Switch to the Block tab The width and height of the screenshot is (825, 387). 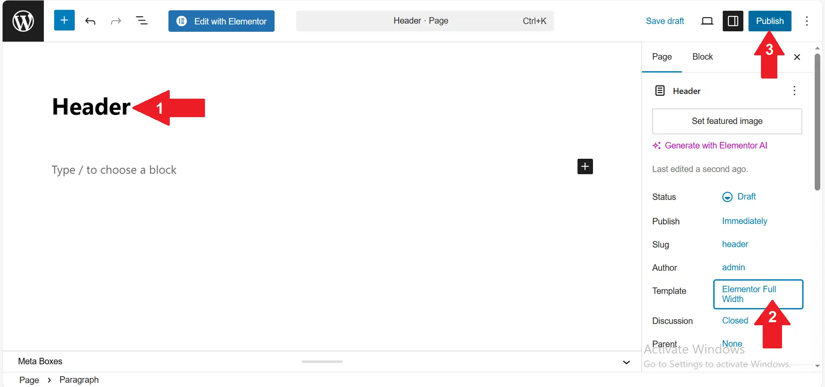point(702,56)
